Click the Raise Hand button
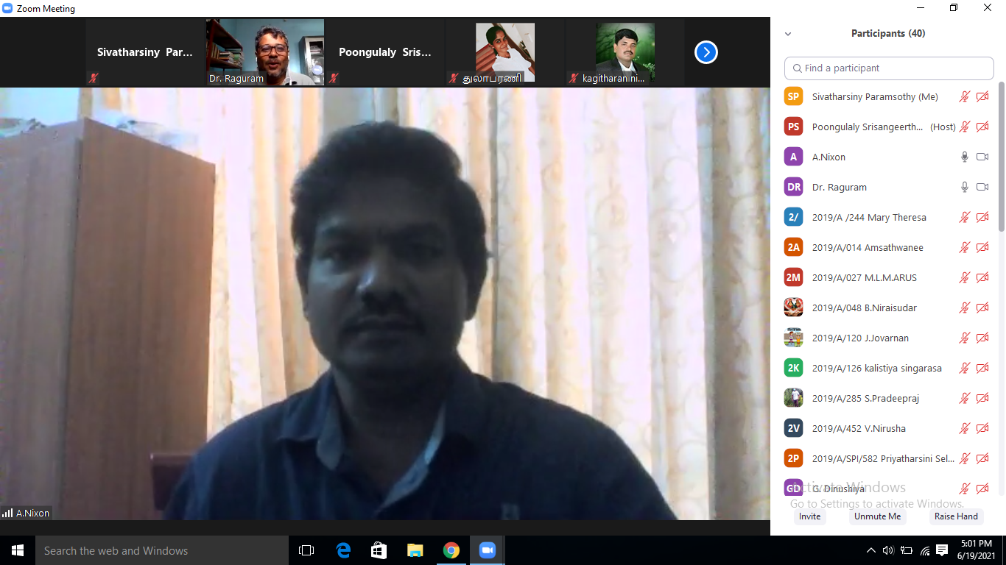The width and height of the screenshot is (1006, 565). pyautogui.click(x=956, y=516)
